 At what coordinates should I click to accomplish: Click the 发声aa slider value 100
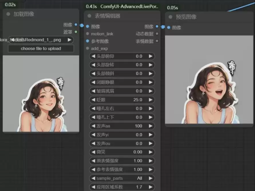pyautogui.click(x=139, y=126)
